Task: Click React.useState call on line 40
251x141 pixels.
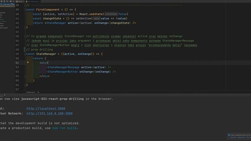Action: [x=91, y=14]
